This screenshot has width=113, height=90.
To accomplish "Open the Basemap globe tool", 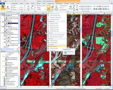I will (71, 7).
